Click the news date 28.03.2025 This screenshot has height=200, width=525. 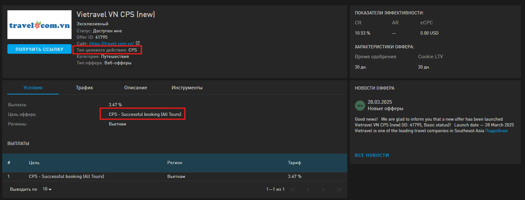380,102
